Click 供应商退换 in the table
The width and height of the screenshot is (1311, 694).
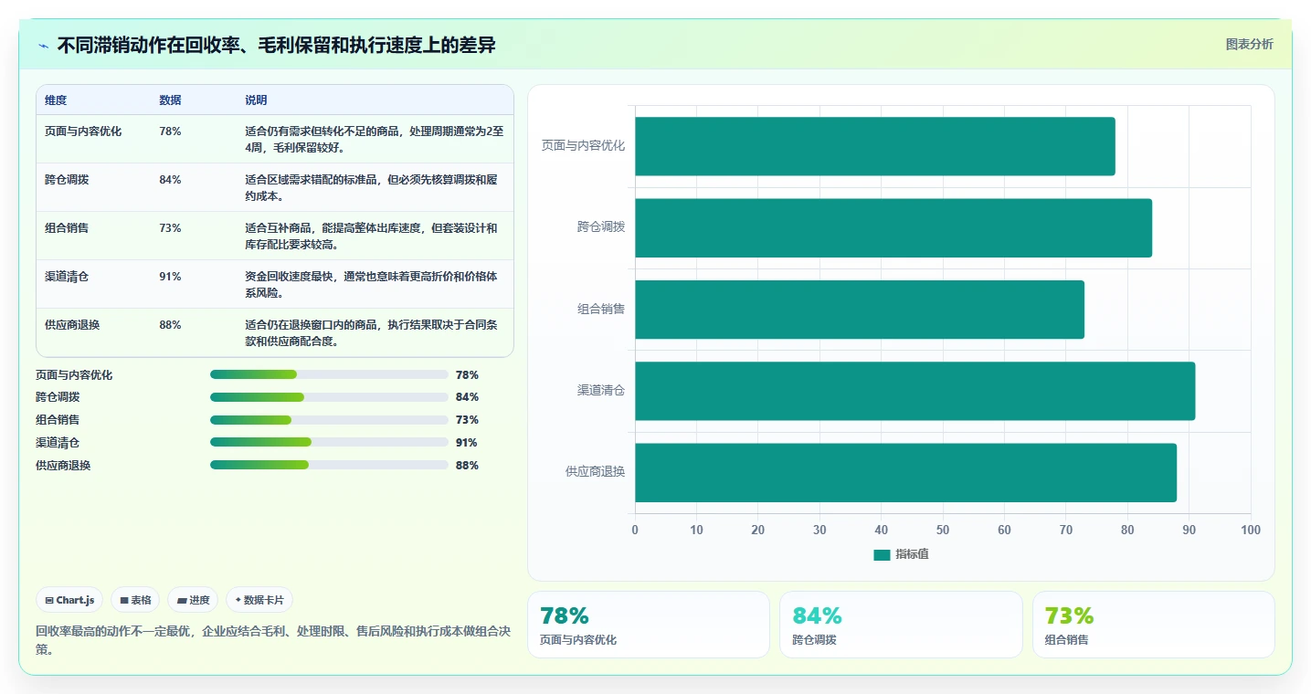click(72, 325)
